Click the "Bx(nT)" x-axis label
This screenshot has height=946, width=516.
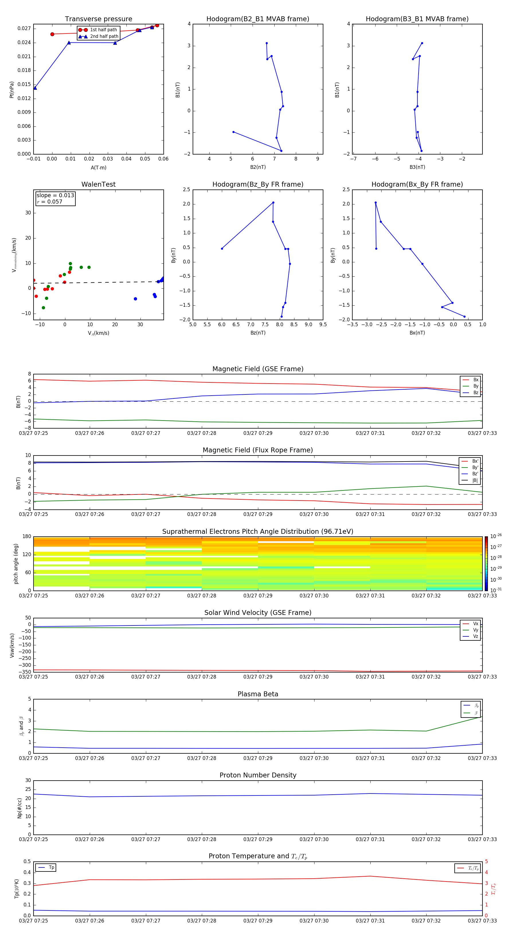[417, 333]
